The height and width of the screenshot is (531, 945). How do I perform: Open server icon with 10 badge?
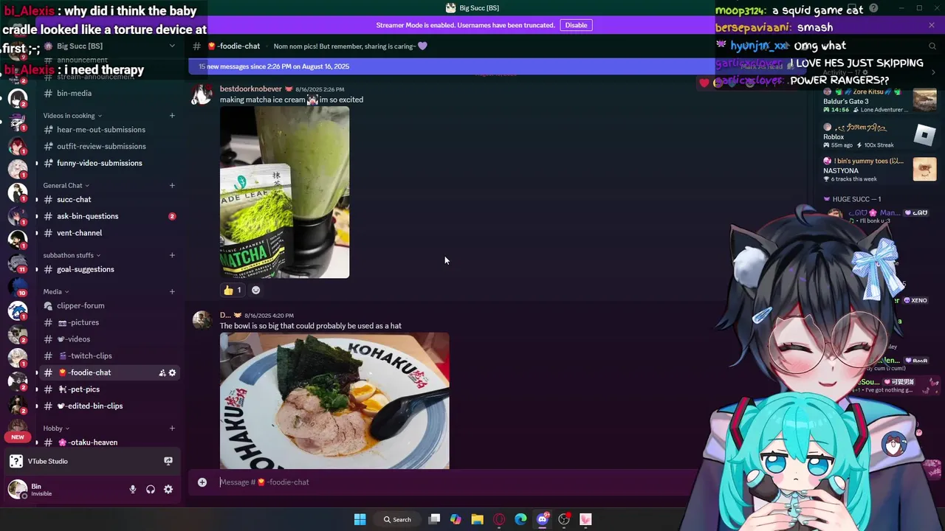tap(18, 288)
